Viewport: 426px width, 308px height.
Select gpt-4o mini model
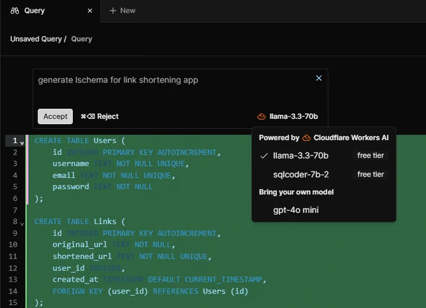(x=324, y=210)
